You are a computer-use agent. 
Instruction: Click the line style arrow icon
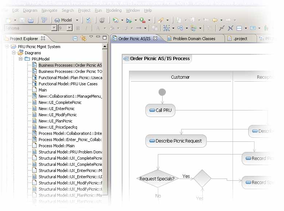[139, 28]
